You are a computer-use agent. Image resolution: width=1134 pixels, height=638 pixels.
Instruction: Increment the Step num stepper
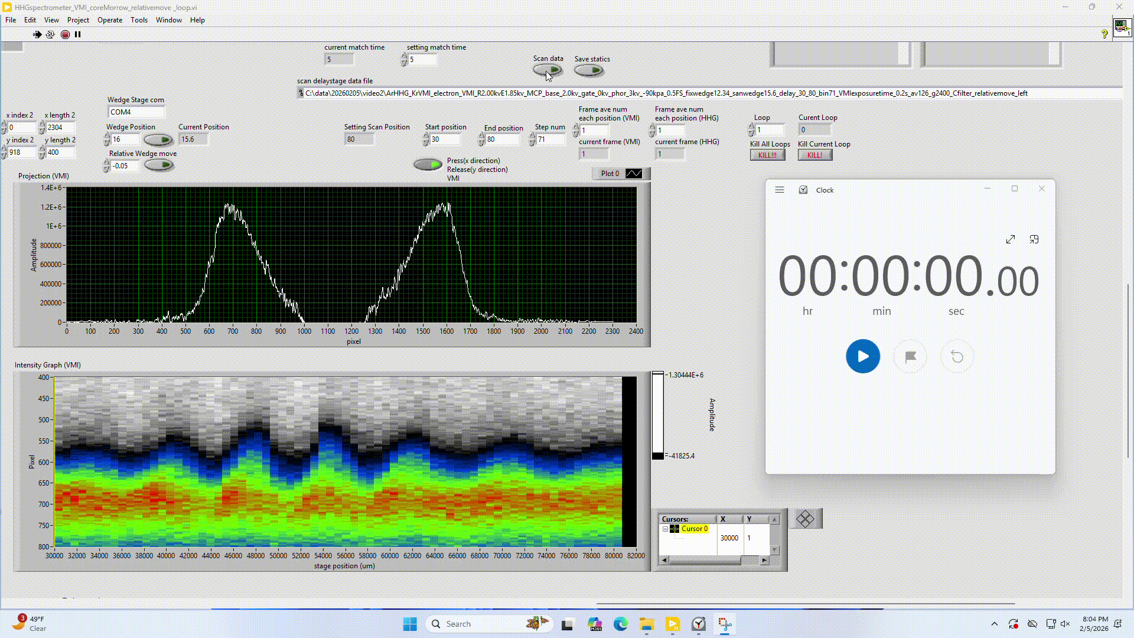point(532,135)
